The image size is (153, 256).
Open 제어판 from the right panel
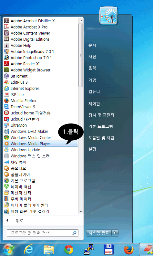[94, 104]
